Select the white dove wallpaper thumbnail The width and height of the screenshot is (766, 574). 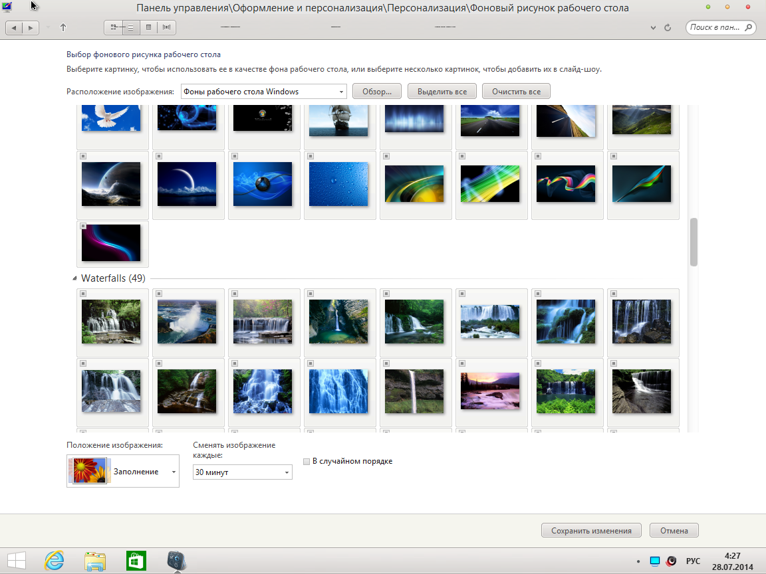pos(111,118)
